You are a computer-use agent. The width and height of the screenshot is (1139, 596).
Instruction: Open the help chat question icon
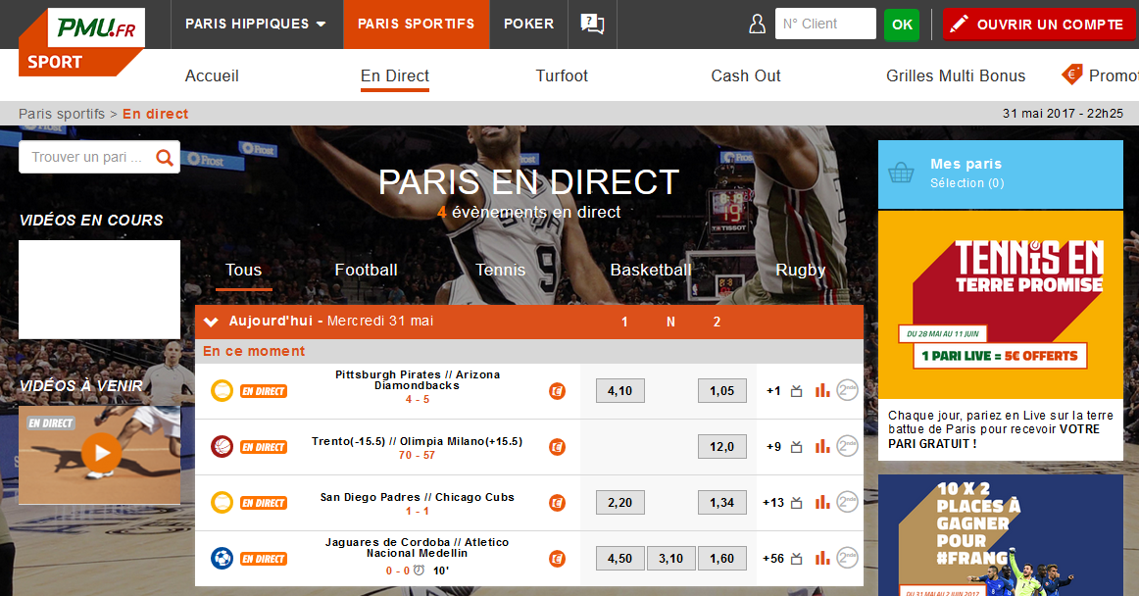point(592,24)
